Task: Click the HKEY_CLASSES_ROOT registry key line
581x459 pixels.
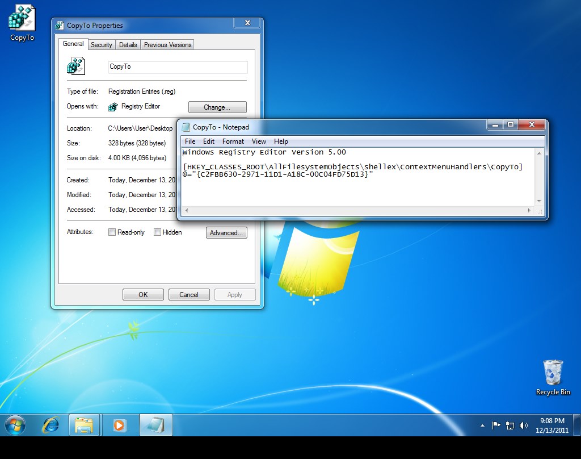Action: click(352, 167)
